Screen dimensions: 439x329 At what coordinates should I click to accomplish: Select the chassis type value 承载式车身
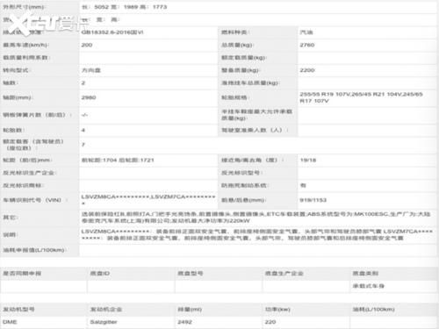click(x=369, y=286)
